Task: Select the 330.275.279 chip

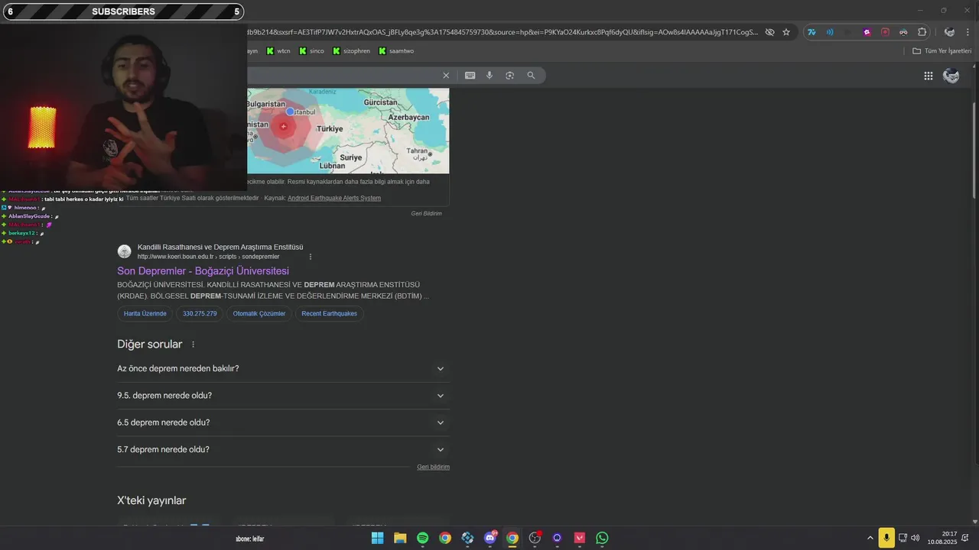Action: (200, 313)
